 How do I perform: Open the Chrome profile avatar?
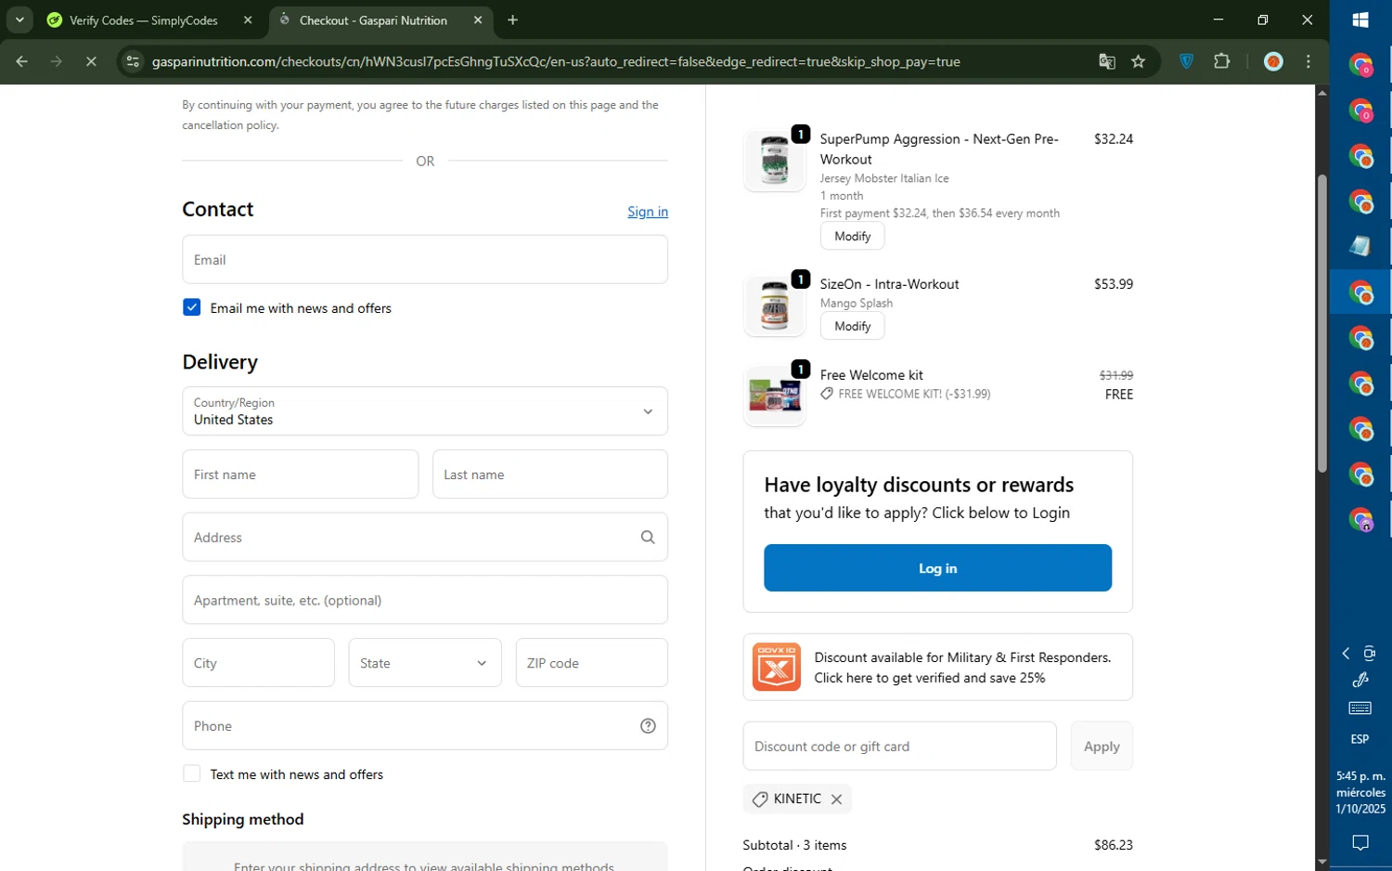pyautogui.click(x=1273, y=61)
